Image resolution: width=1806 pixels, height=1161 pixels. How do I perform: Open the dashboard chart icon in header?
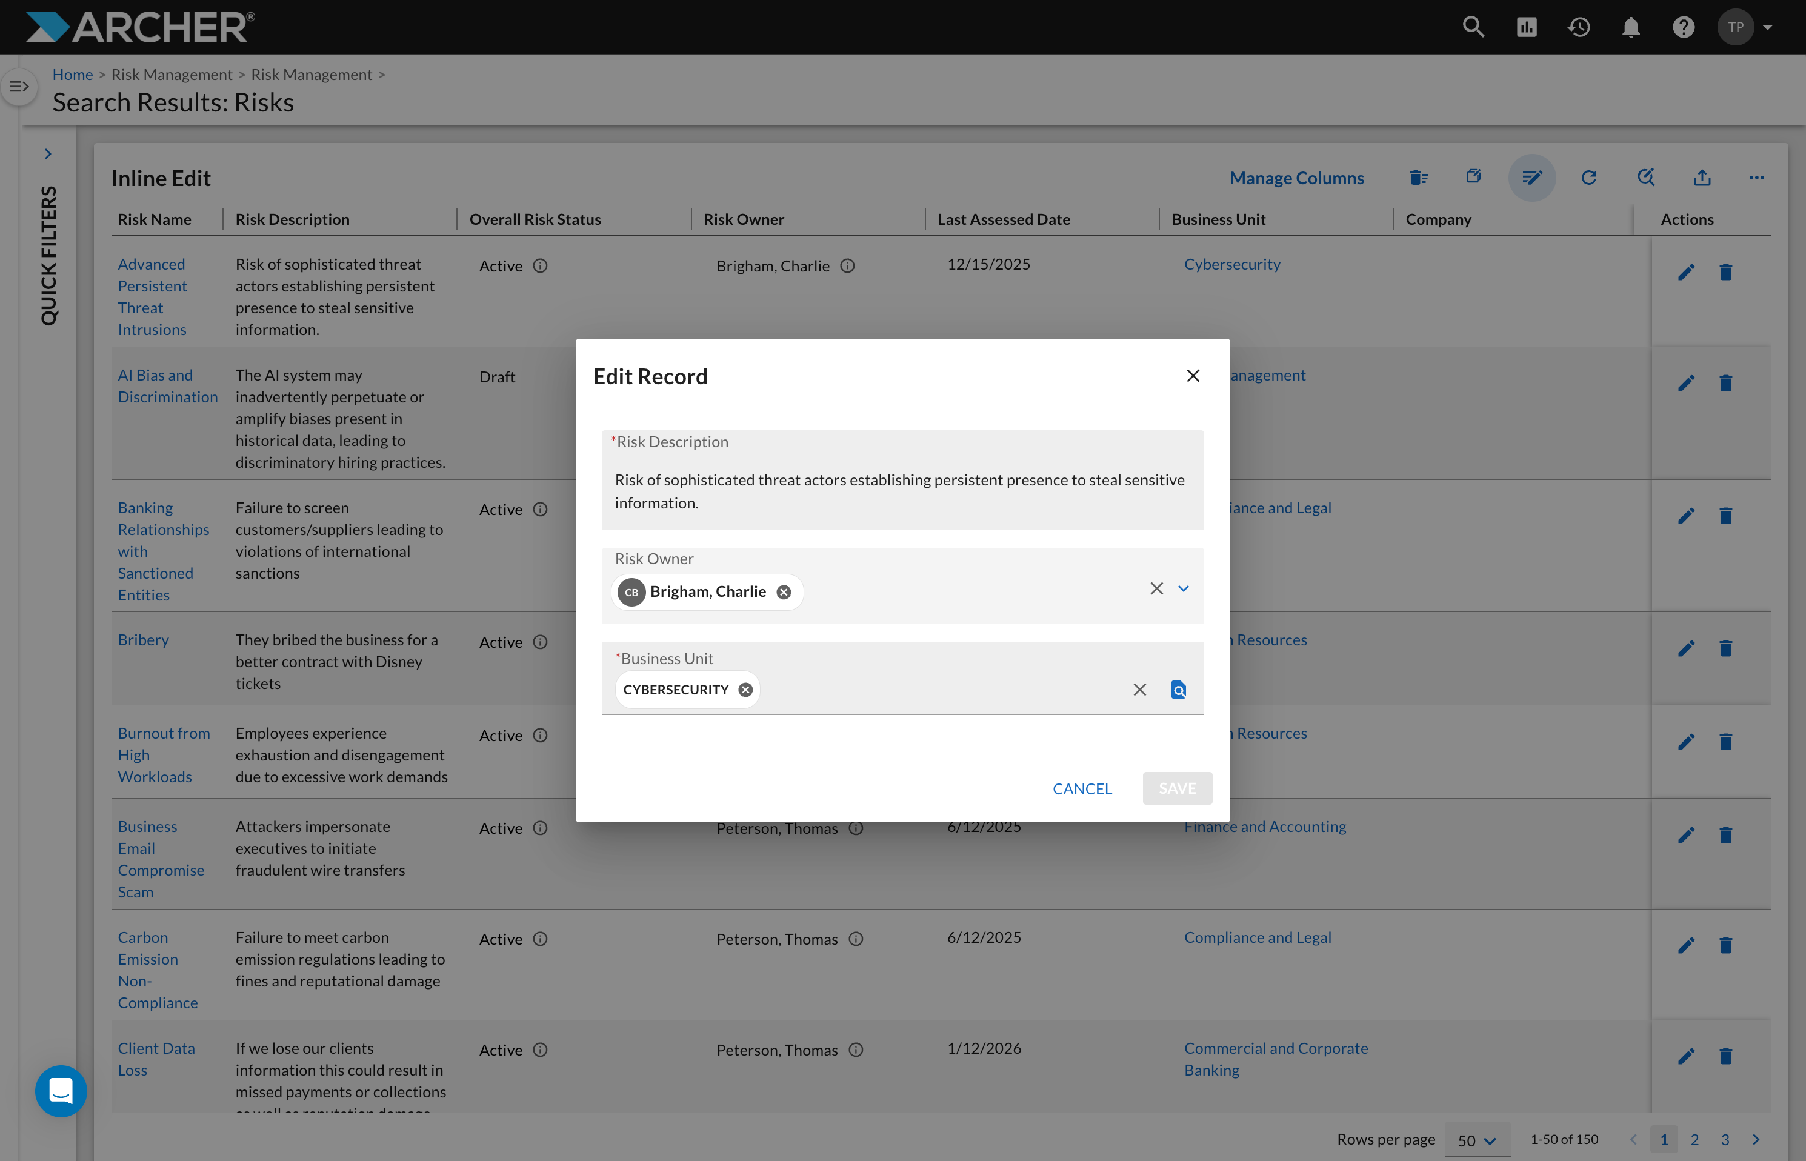pos(1526,27)
